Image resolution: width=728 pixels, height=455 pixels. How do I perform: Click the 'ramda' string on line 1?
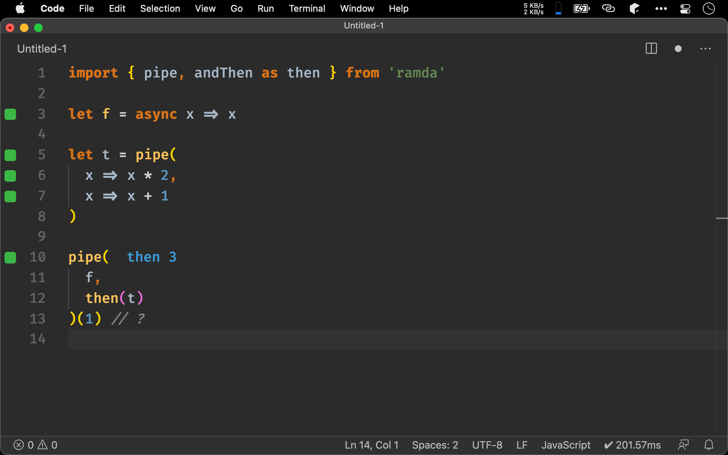(417, 73)
